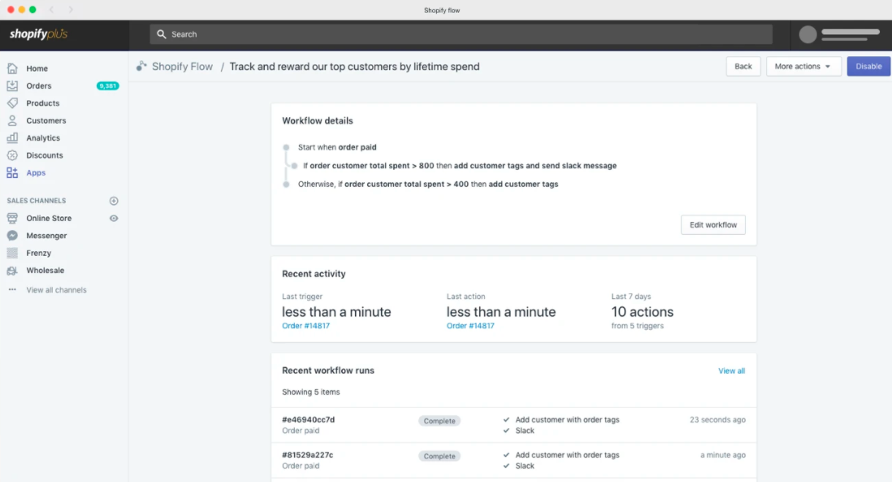Disable this workflow with Disable button
892x482 pixels.
[x=868, y=67]
